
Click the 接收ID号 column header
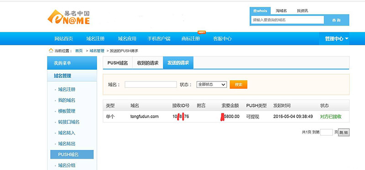pyautogui.click(x=181, y=106)
